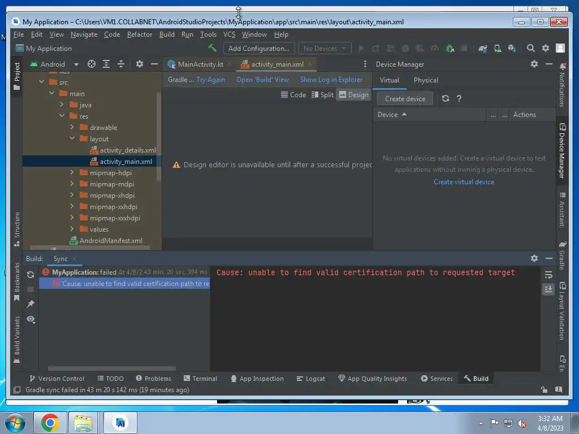The height and width of the screenshot is (434, 579).
Task: Click the Open 'Build' View link
Action: pyautogui.click(x=262, y=80)
